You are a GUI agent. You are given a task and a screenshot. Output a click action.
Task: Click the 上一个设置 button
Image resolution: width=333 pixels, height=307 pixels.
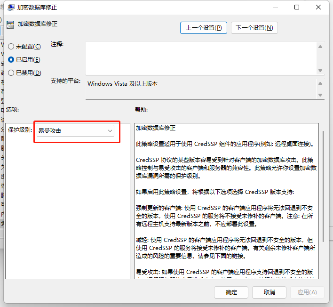point(204,28)
